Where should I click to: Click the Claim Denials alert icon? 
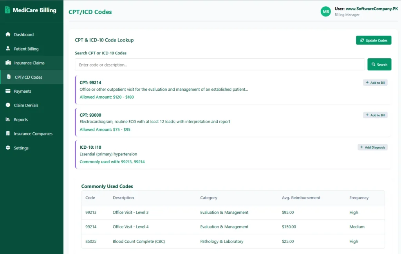pyautogui.click(x=8, y=105)
